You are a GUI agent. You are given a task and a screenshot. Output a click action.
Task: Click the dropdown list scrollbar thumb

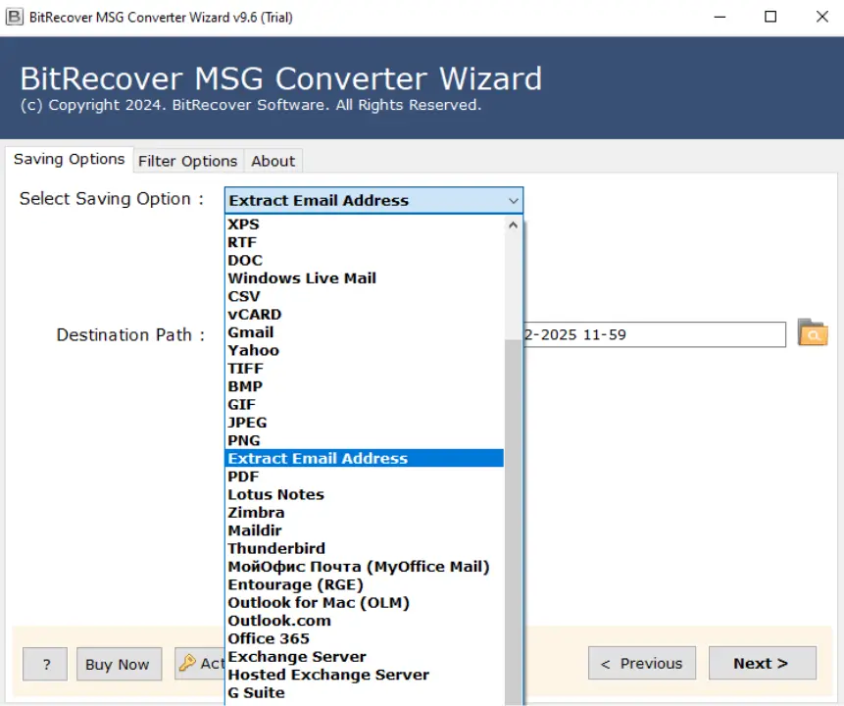tap(513, 522)
